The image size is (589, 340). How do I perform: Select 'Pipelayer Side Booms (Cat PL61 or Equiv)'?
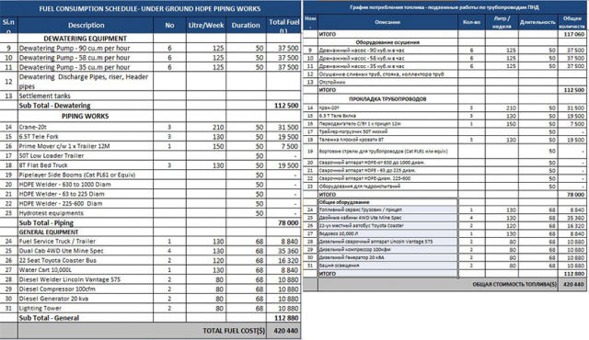pyautogui.click(x=86, y=175)
